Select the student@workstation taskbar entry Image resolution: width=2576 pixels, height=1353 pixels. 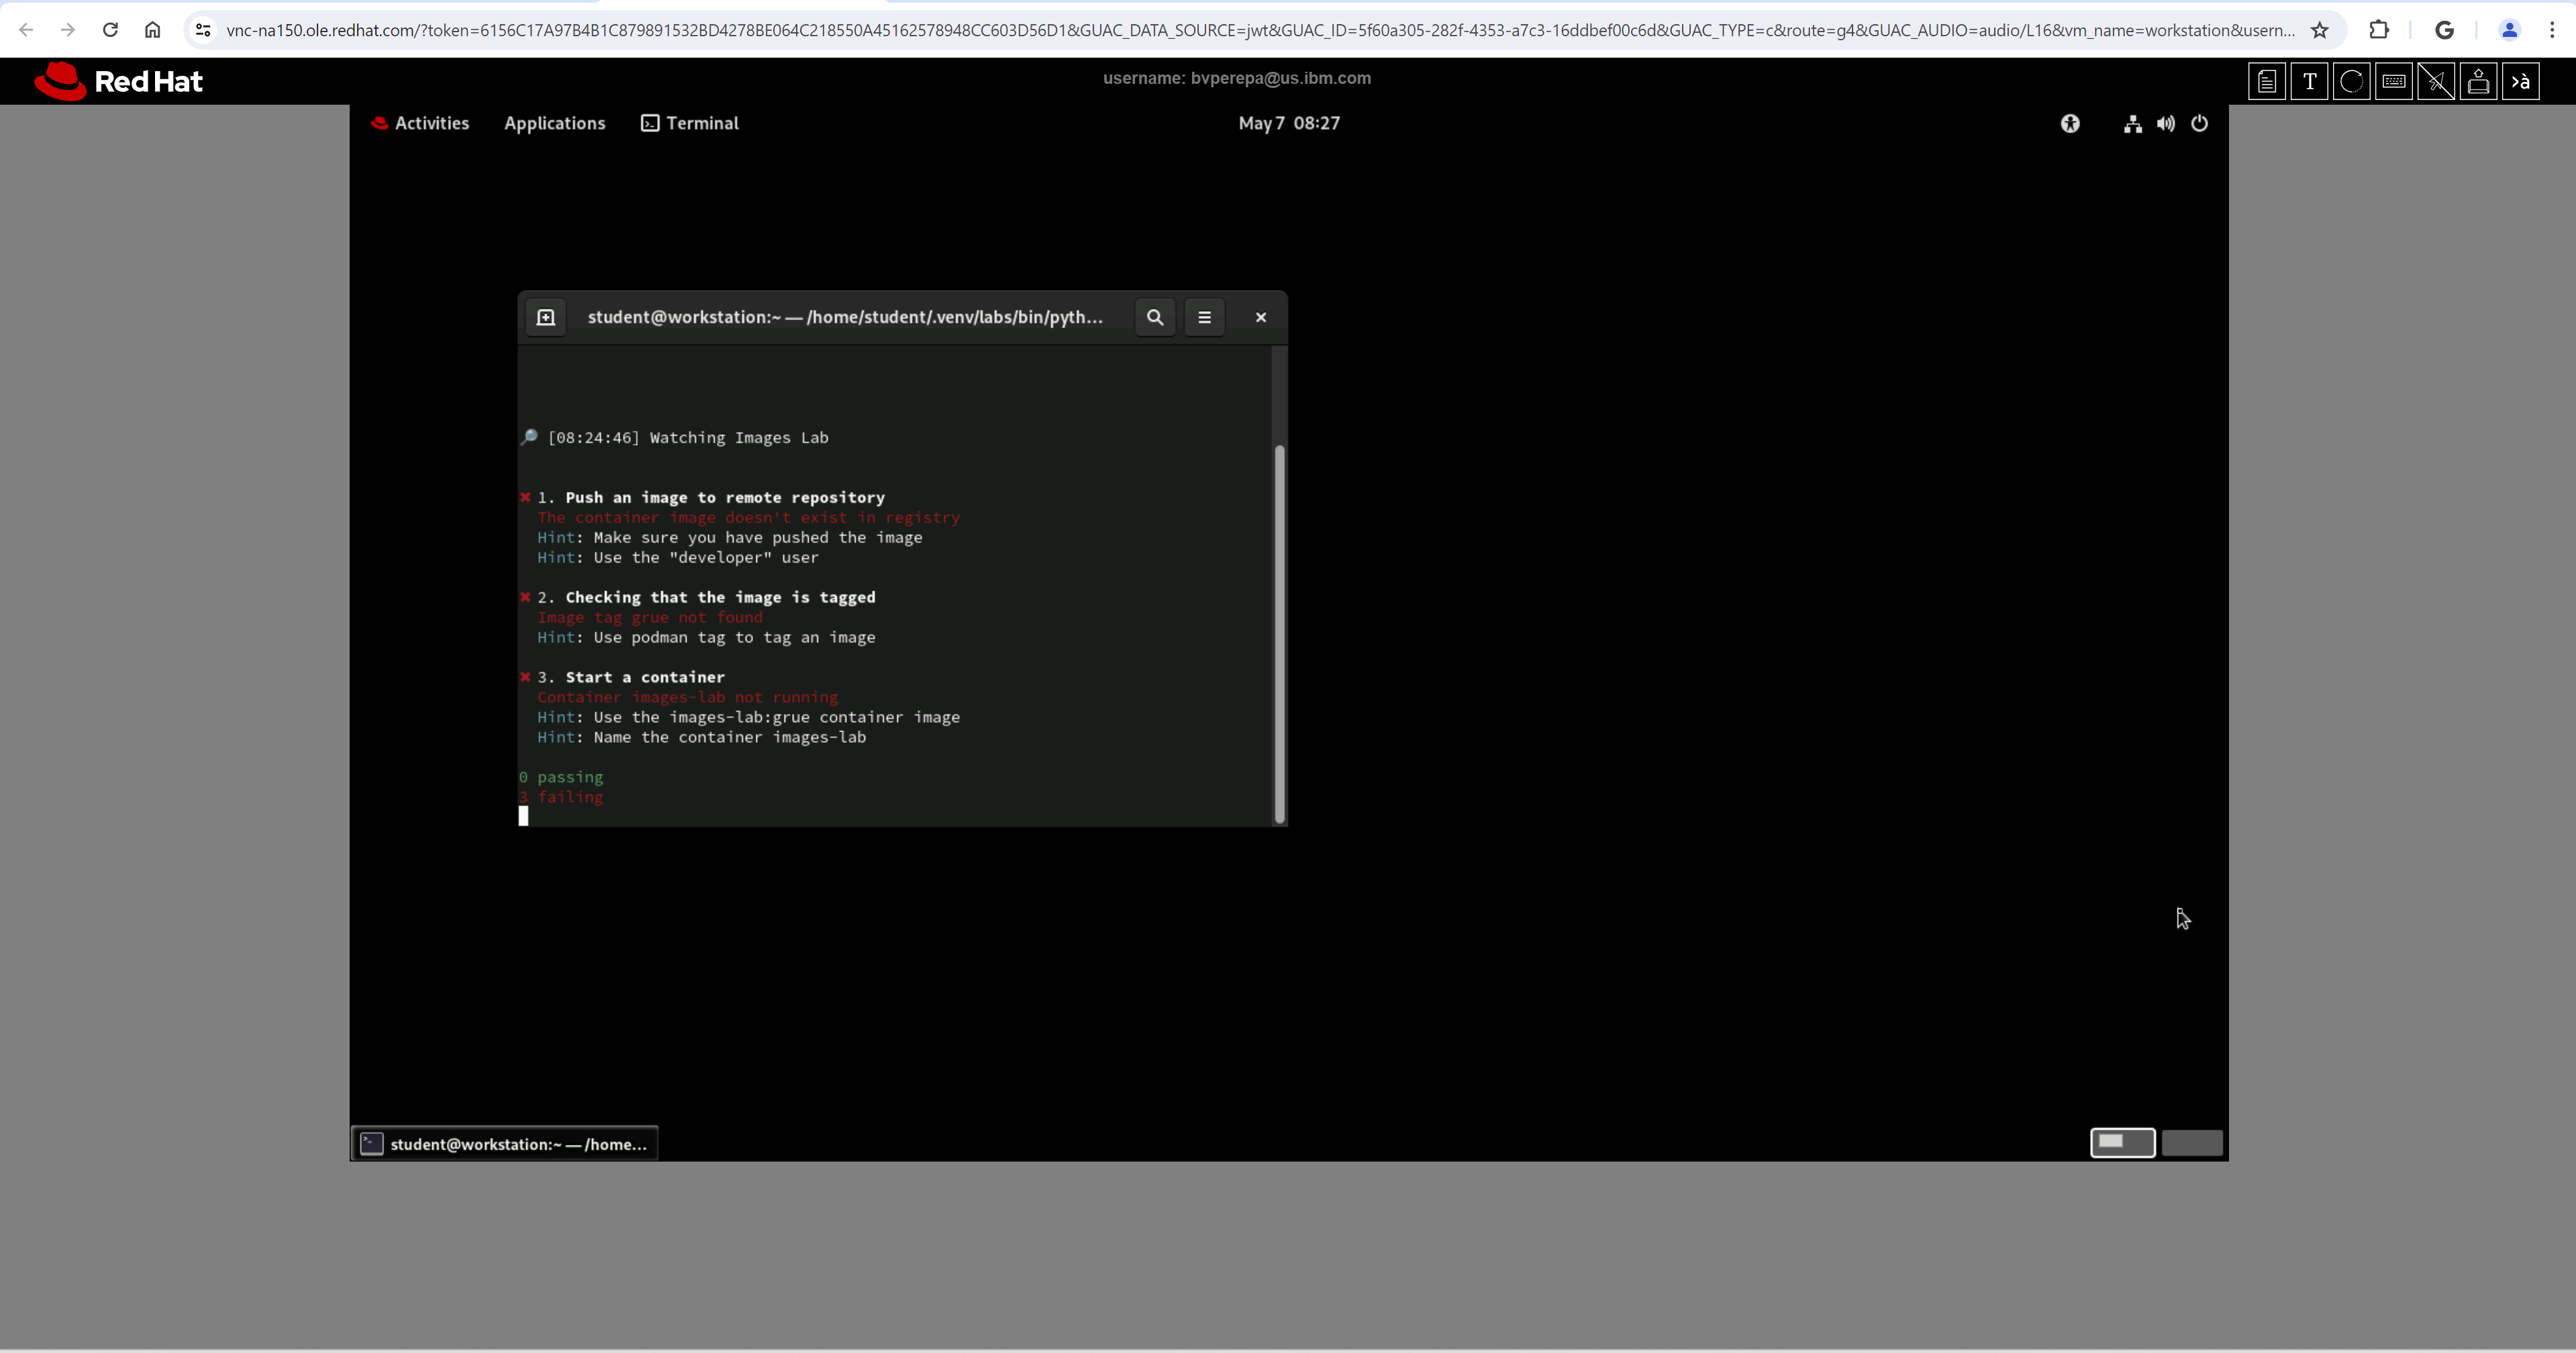[x=504, y=1144]
